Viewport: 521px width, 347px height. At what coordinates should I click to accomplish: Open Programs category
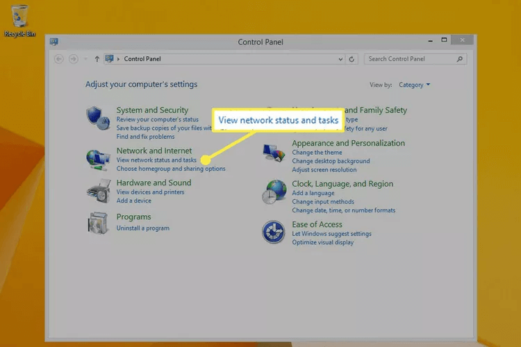tap(133, 217)
